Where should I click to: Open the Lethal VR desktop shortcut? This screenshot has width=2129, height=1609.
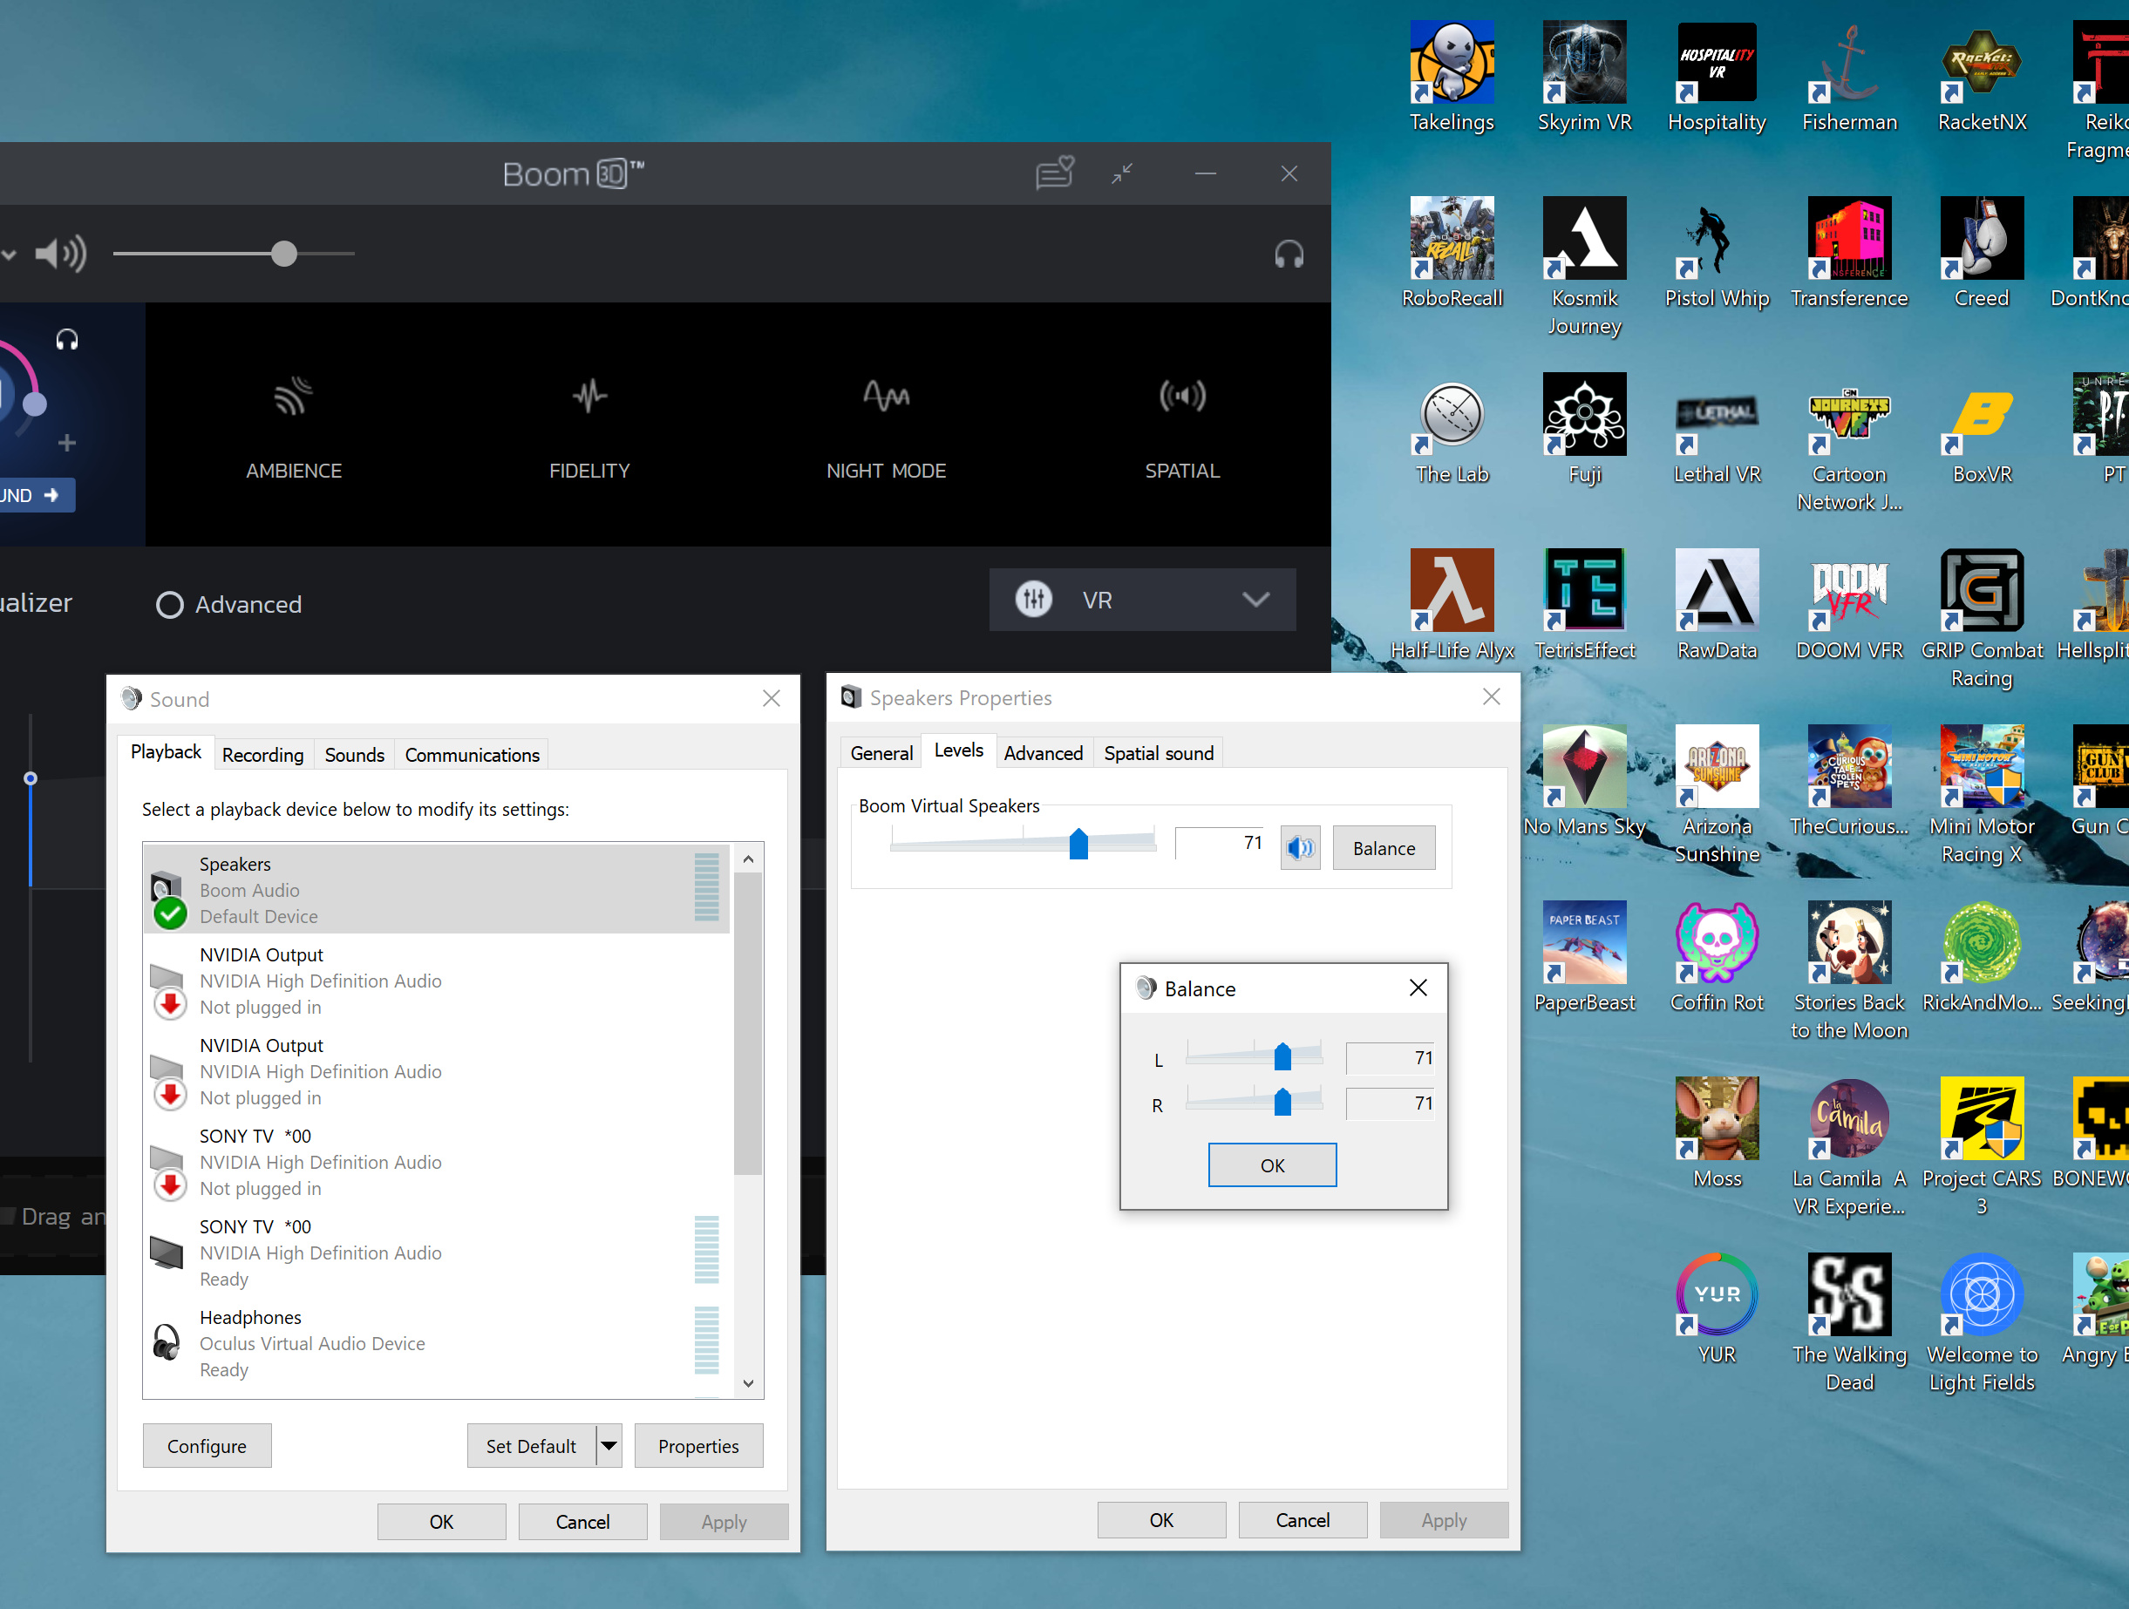[1716, 429]
